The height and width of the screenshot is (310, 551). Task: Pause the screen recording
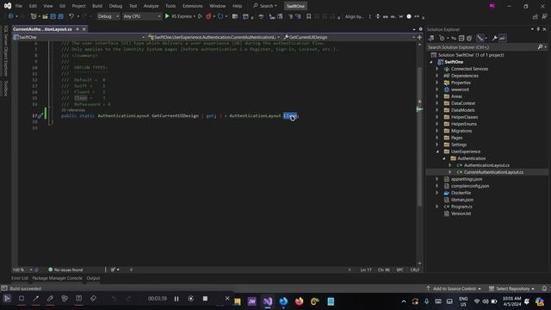coord(176,299)
